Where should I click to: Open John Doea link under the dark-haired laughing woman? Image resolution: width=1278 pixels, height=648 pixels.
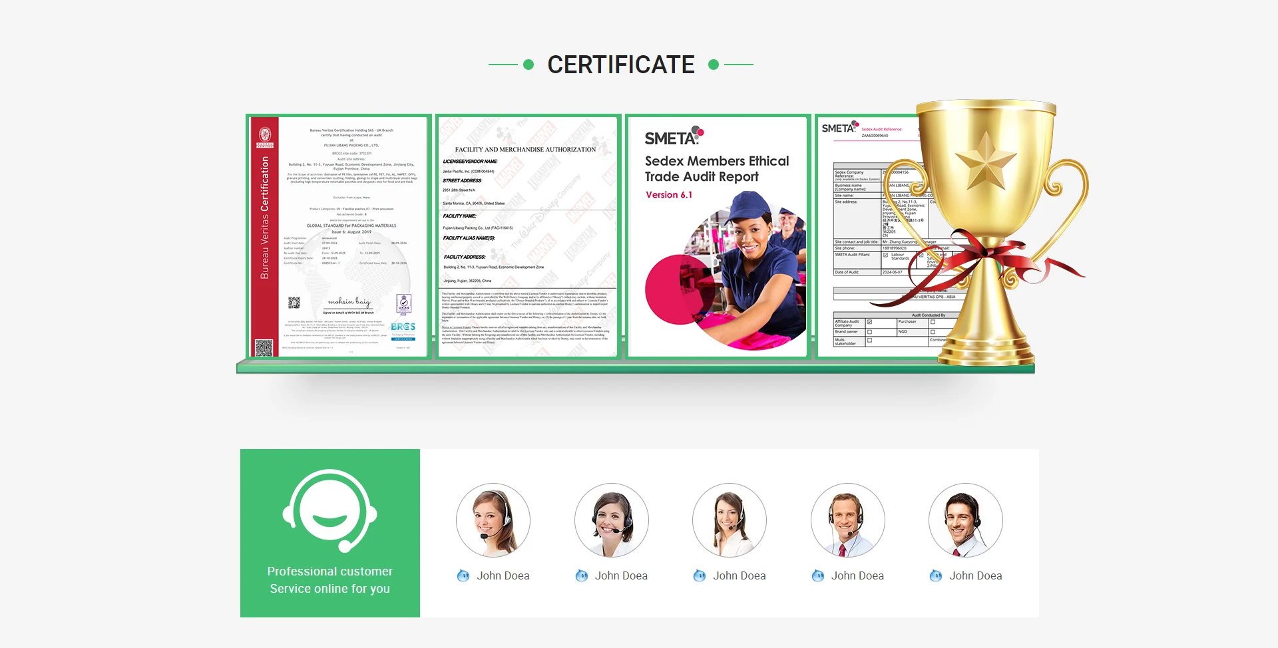coord(621,575)
